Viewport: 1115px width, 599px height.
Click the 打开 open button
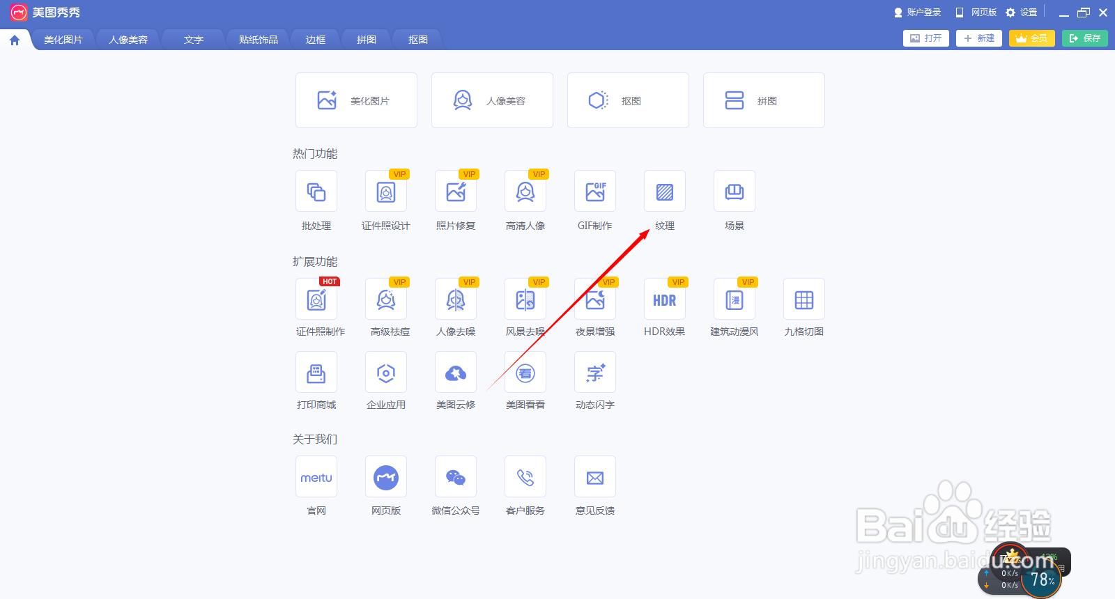coord(926,38)
